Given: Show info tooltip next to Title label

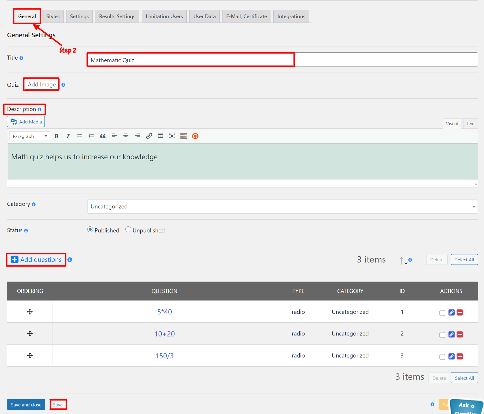Looking at the screenshot, I should (21, 58).
